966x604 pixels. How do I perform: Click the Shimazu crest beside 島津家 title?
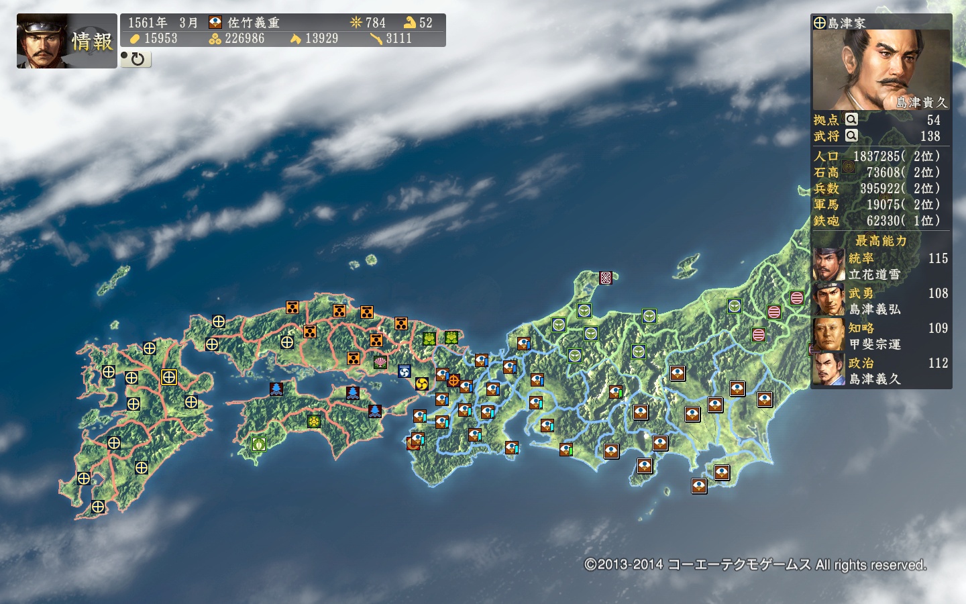tap(819, 23)
